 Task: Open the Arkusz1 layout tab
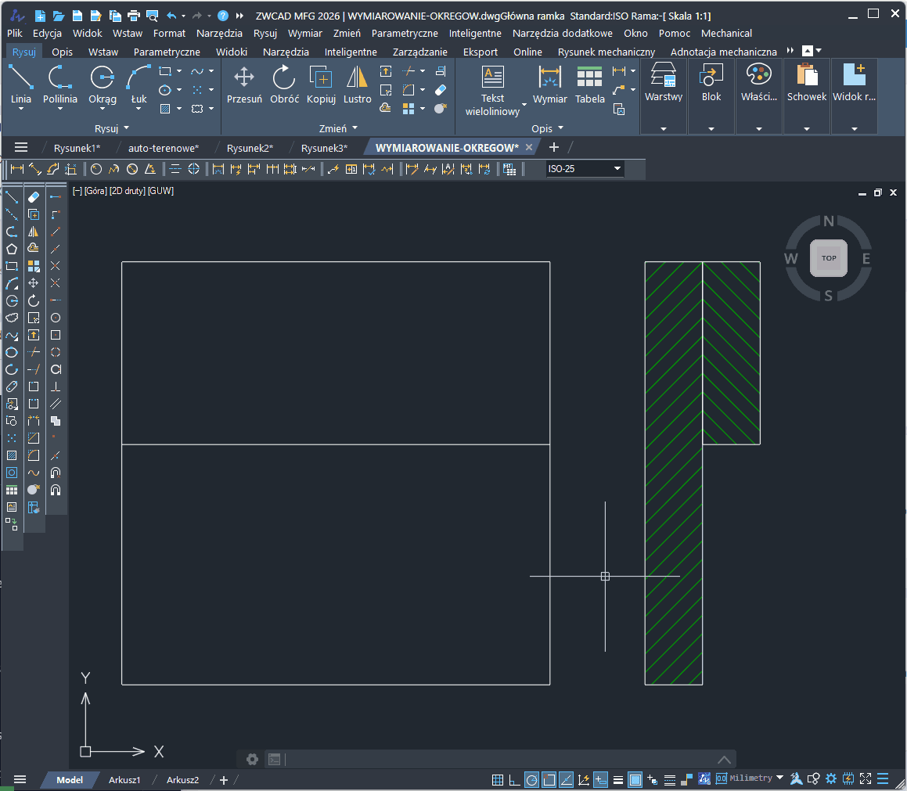(124, 780)
